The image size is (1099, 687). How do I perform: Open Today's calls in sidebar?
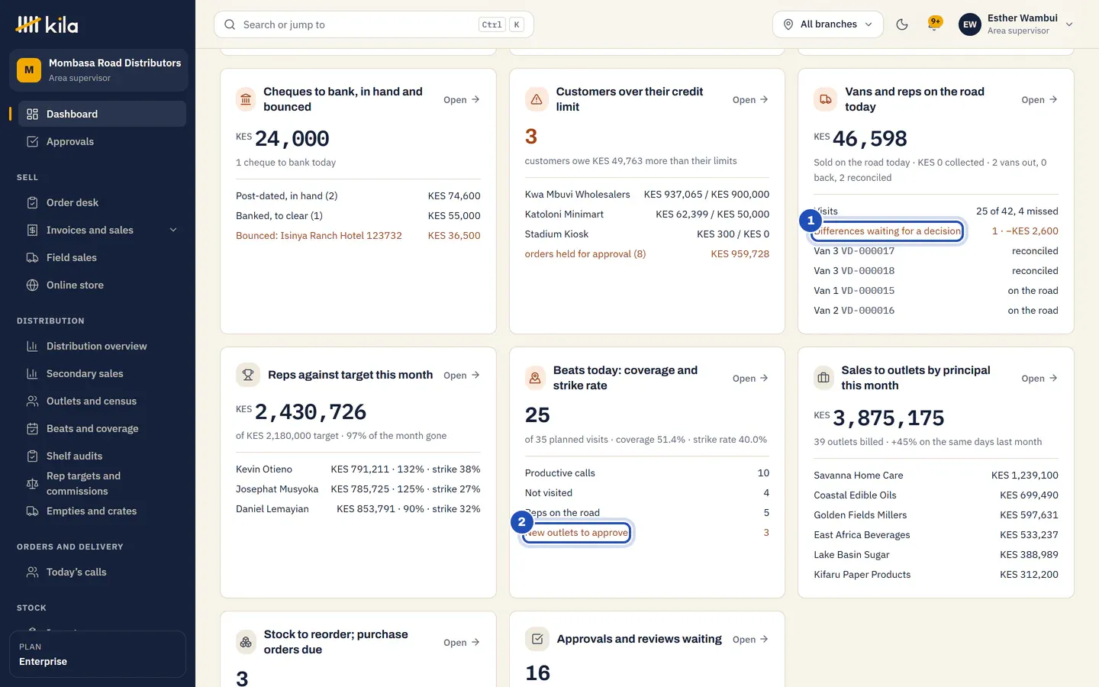pos(102,572)
